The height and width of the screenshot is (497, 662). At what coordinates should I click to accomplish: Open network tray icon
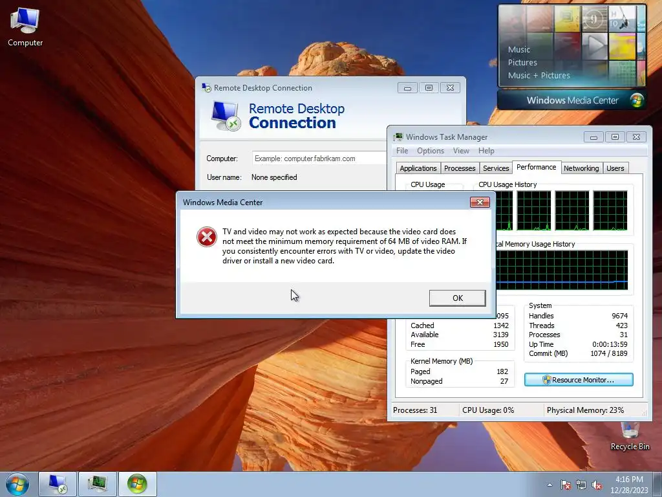(581, 485)
